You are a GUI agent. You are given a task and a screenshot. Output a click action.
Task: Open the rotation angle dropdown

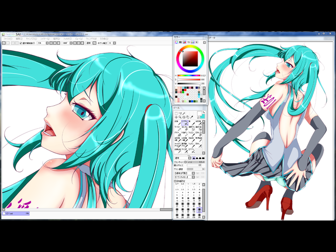click(71, 43)
